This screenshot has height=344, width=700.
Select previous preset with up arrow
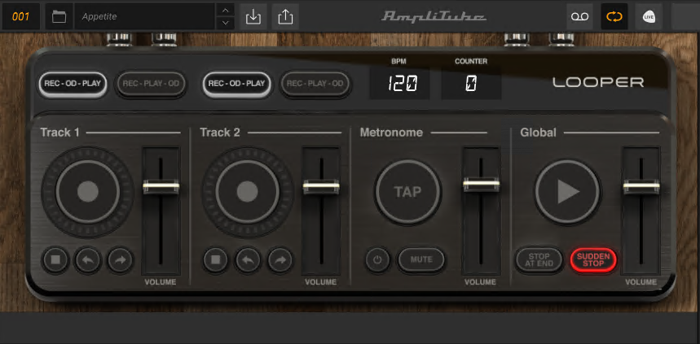point(225,10)
